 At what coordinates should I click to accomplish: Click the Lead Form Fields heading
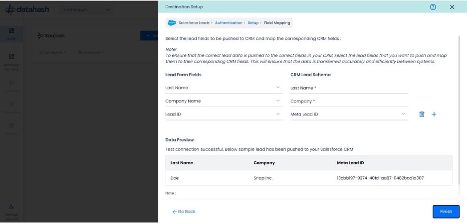coord(184,75)
